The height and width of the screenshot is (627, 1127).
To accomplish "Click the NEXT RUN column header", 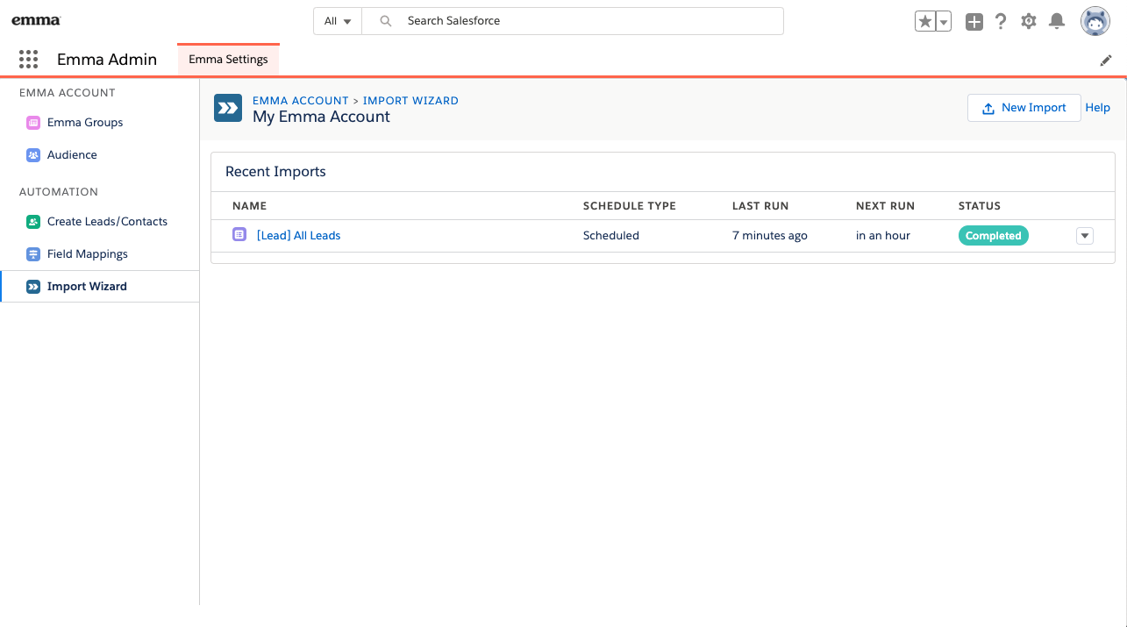I will click(885, 206).
